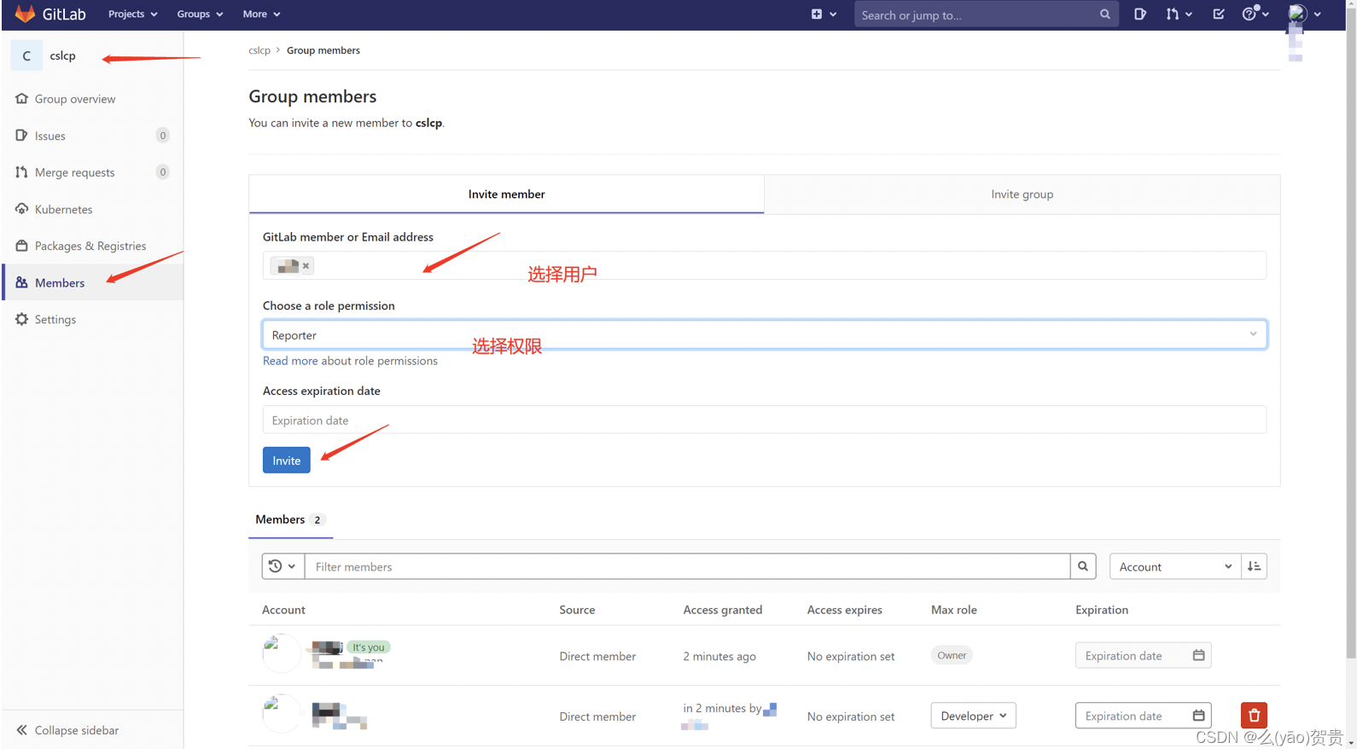Open calendar icon in Developer row
The image size is (1357, 754).
tap(1198, 716)
